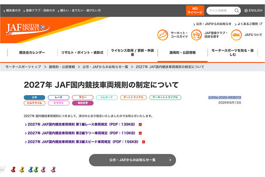Click PDF icon beside 第1編レース車両規定
This screenshot has height=177, width=265.
click(x=140, y=124)
